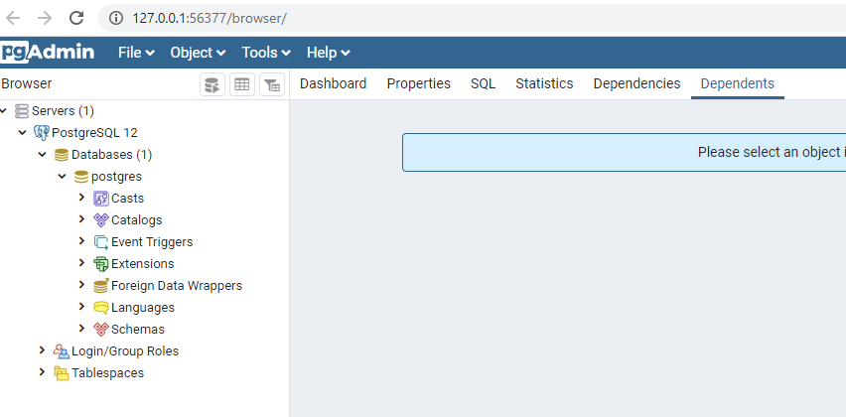Click the Catalogs node icon
This screenshot has height=417, width=846.
click(101, 220)
